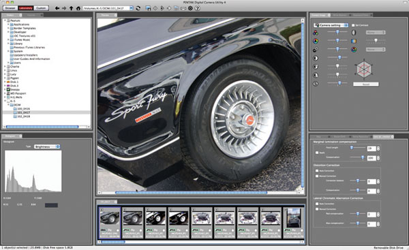The height and width of the screenshot is (250, 409).
Task: Switch to Browser mode
Action: [10, 8]
